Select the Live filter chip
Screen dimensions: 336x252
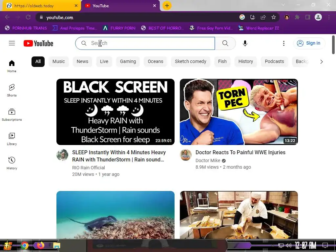coord(104,61)
